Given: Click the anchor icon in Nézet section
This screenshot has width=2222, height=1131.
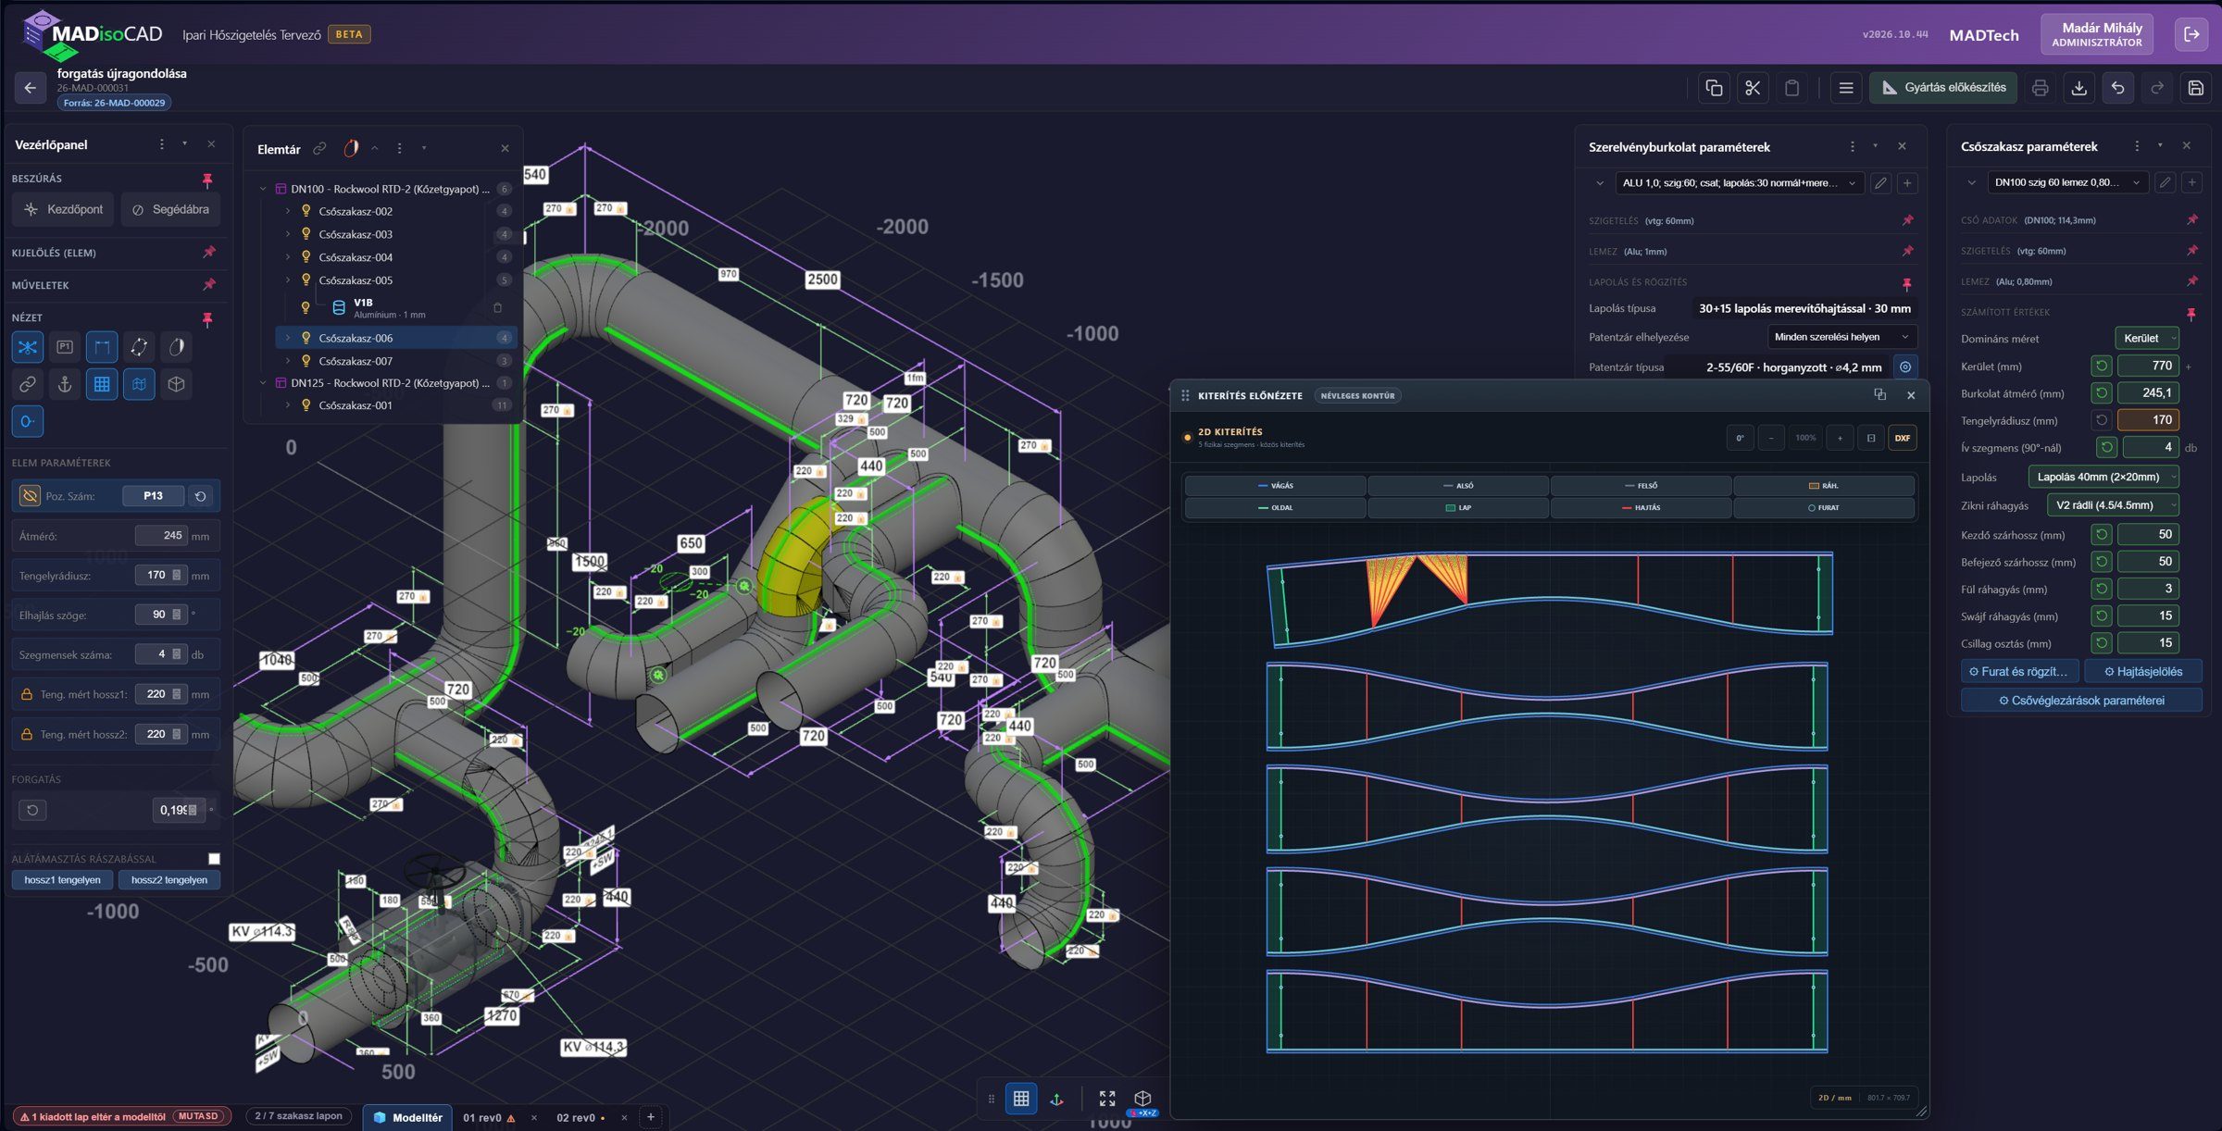Looking at the screenshot, I should coord(65,384).
